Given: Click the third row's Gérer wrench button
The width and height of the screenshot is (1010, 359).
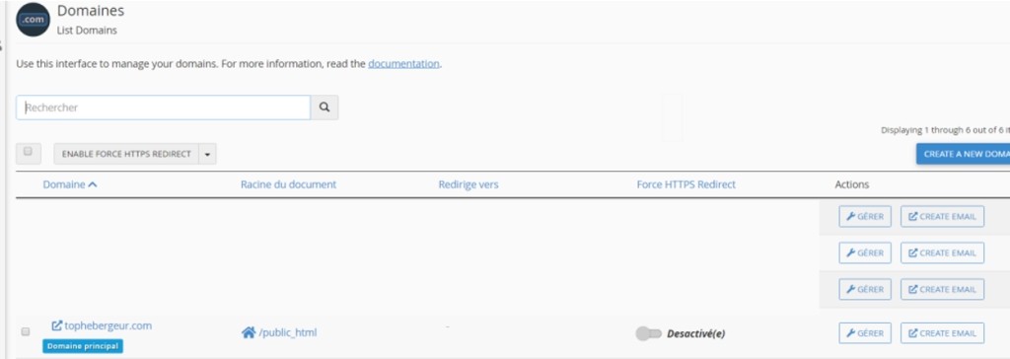Looking at the screenshot, I should [865, 289].
